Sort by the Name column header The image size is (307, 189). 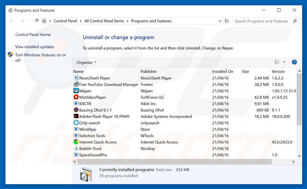click(x=78, y=71)
